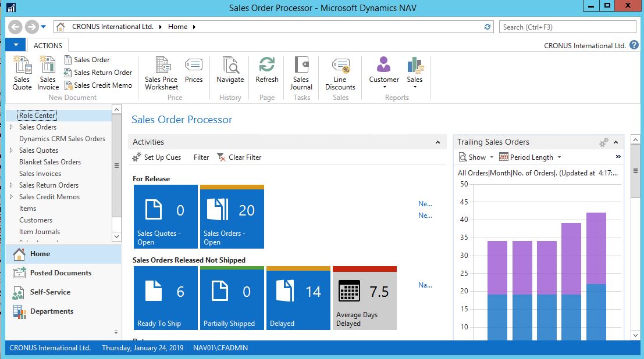
Task: Open the Period Length dropdown
Action: click(531, 157)
